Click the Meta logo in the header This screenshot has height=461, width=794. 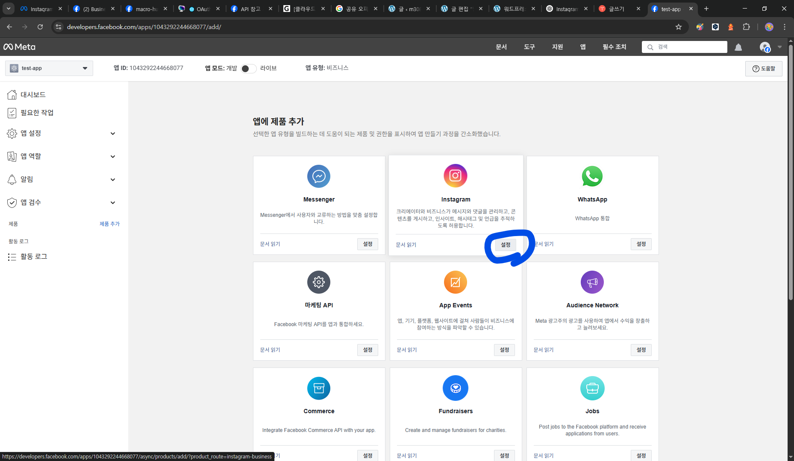19,47
